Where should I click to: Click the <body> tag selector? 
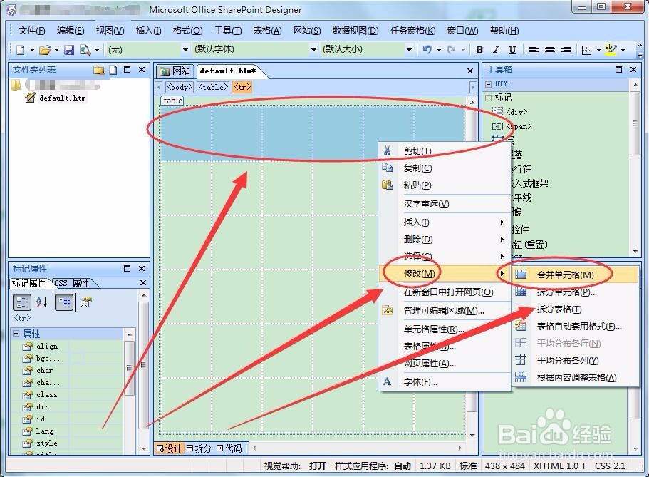pyautogui.click(x=180, y=87)
